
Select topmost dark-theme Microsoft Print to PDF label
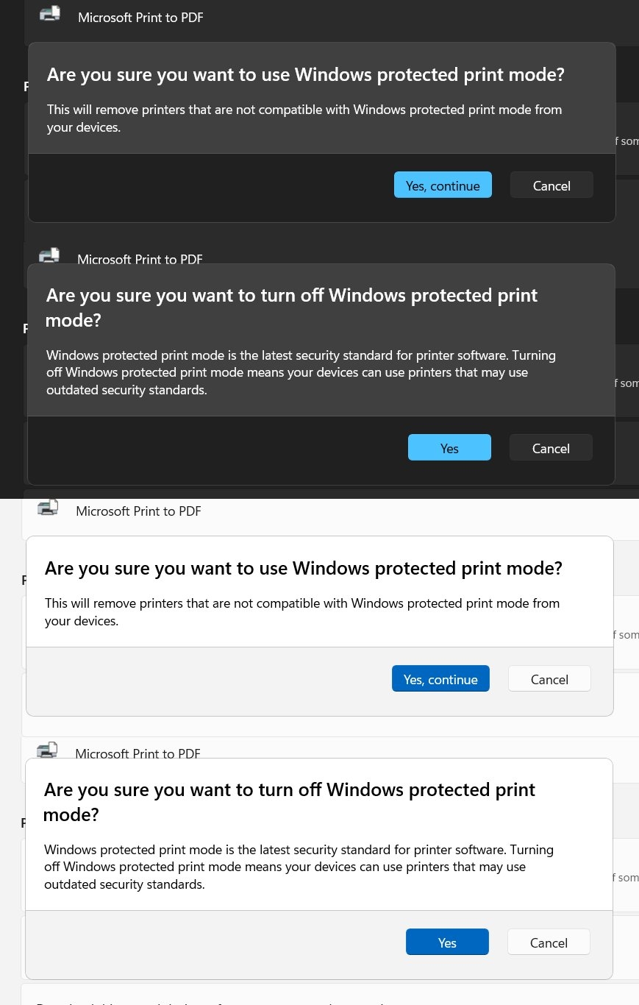pos(140,17)
